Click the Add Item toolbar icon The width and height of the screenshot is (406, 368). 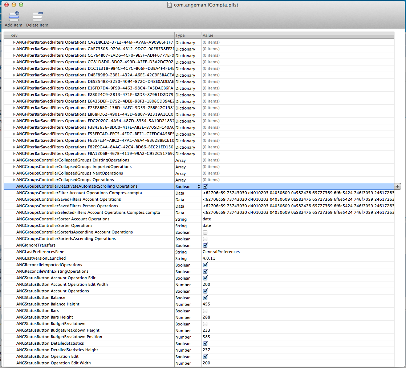13,17
